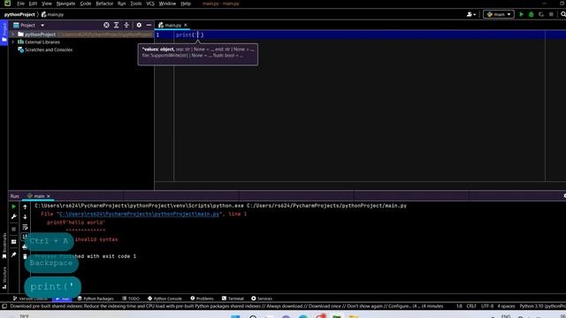Open the Refactor menu

pos(104,4)
